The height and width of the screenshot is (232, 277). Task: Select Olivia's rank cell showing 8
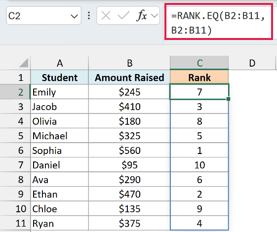point(199,121)
